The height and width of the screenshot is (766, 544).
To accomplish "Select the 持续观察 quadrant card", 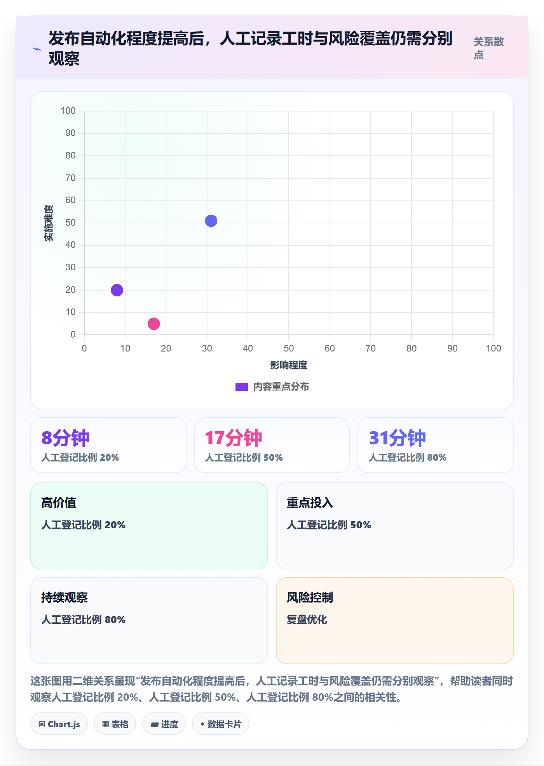I will point(149,621).
